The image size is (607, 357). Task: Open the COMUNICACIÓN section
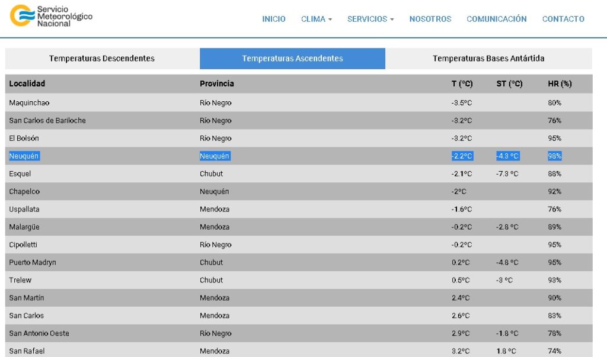coord(496,19)
